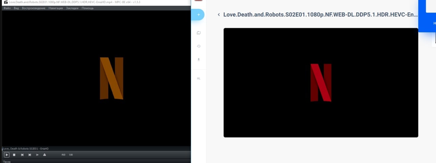The height and width of the screenshot is (163, 436).
Task: Click the Stop button in MPC-BE
Action: (14, 155)
